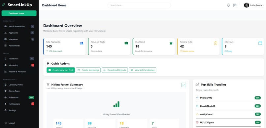Viewport: 266px width, 128px height.
Task: Click the Company Profile building icon
Action: pos(5,85)
